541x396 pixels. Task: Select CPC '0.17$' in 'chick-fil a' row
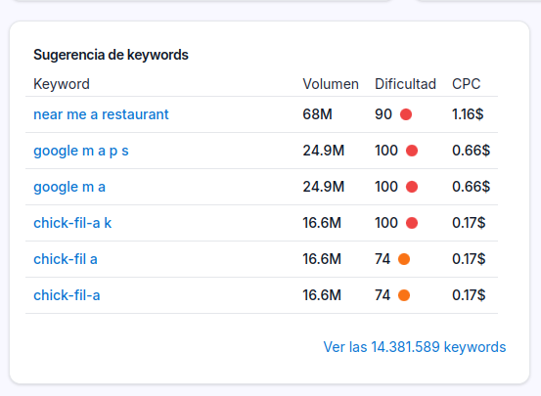click(x=469, y=259)
